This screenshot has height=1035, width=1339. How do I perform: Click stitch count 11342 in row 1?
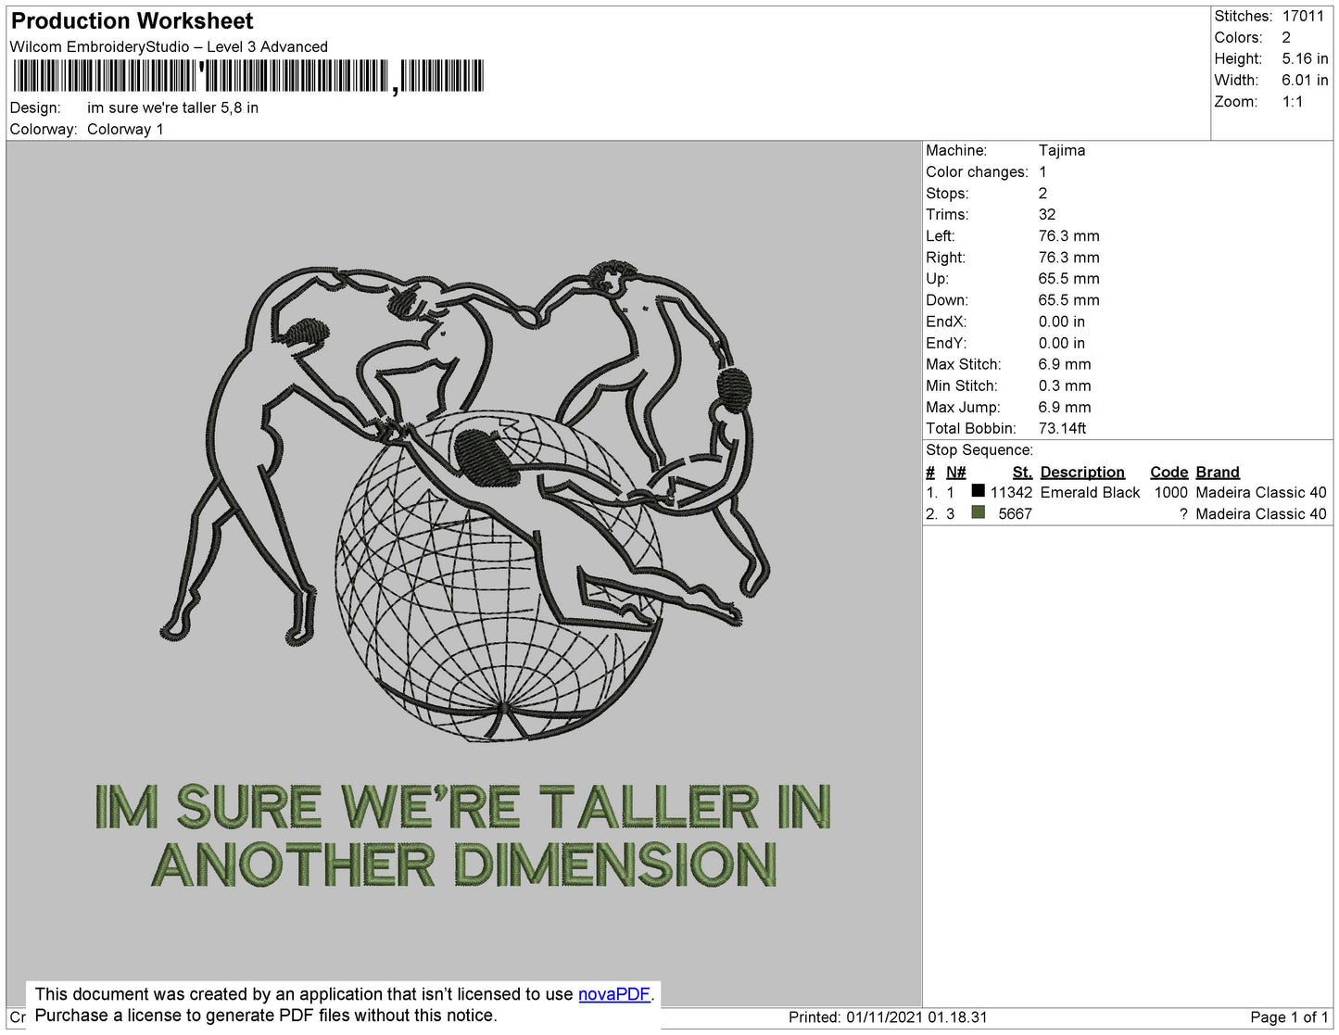click(1011, 493)
